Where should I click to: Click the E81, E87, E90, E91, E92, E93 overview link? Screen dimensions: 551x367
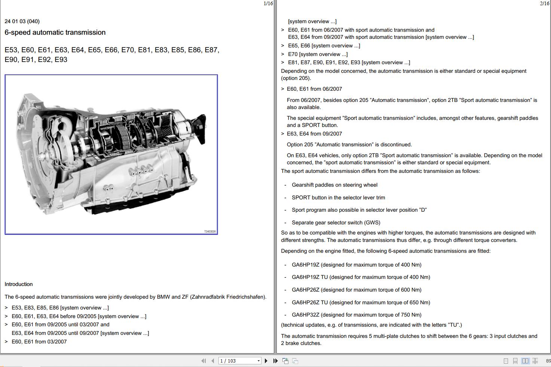pos(348,62)
